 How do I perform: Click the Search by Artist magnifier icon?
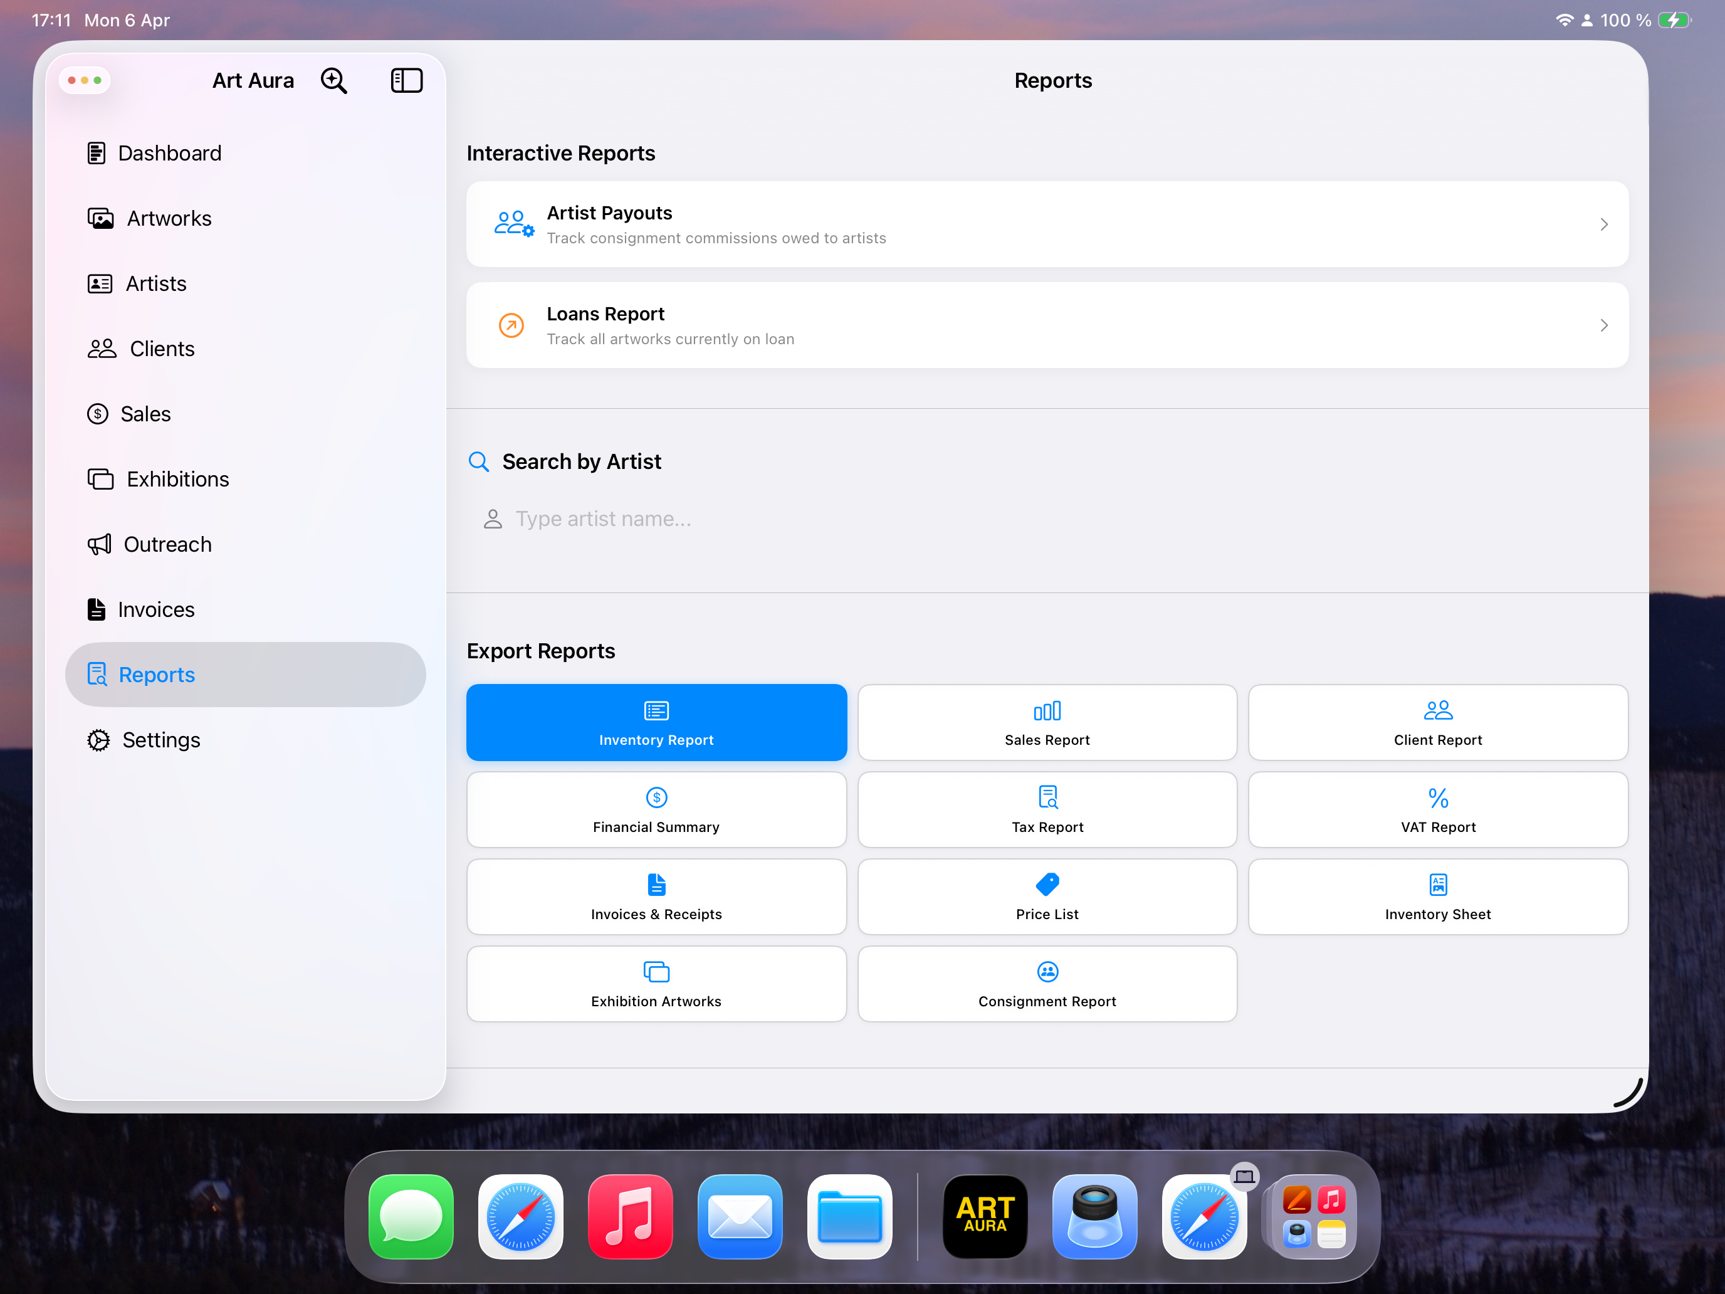coord(478,462)
